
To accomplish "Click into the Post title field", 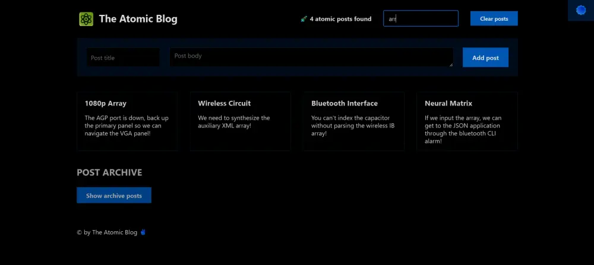I will pyautogui.click(x=123, y=58).
